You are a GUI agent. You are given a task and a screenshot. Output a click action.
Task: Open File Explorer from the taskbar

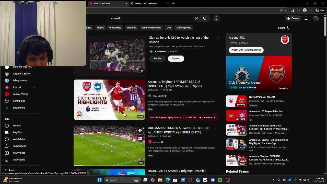coord(160,180)
